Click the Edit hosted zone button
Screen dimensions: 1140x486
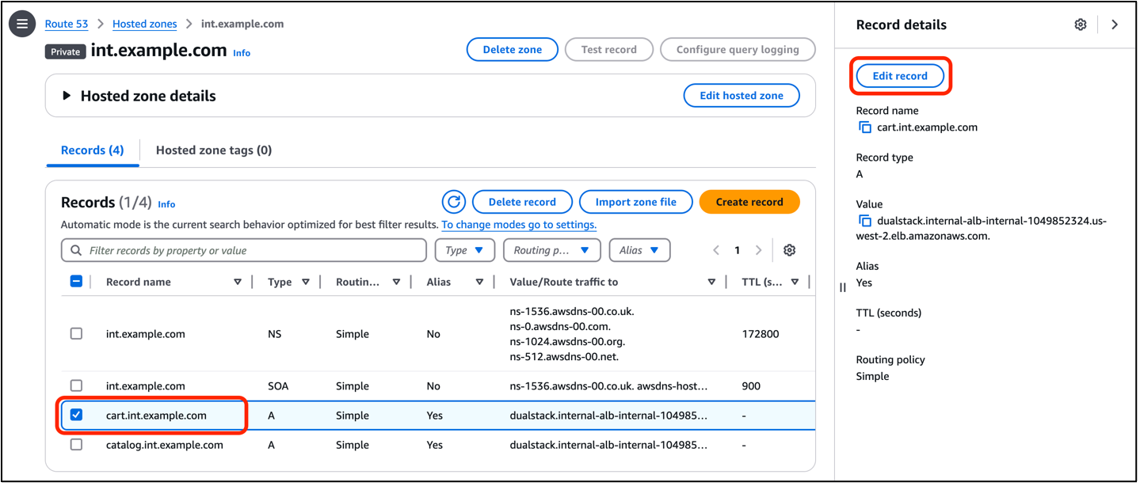click(x=742, y=96)
